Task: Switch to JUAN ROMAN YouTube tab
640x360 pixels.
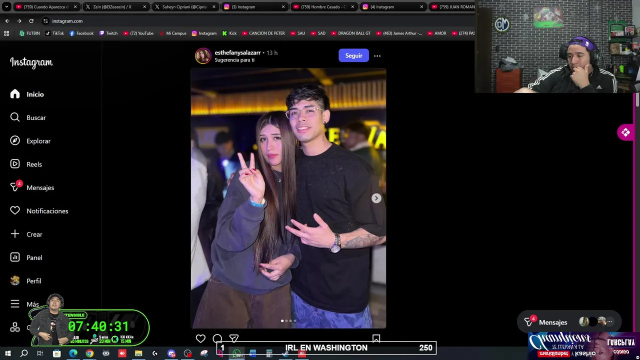Action: (452, 7)
